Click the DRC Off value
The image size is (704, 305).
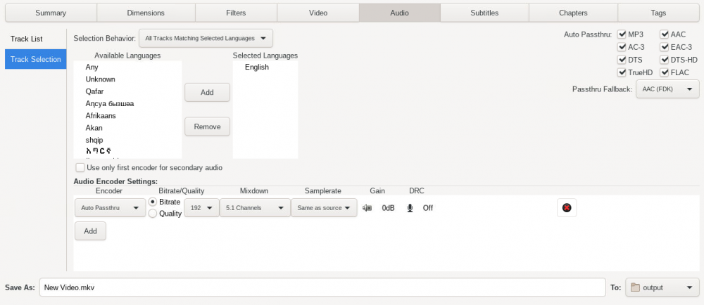point(428,208)
